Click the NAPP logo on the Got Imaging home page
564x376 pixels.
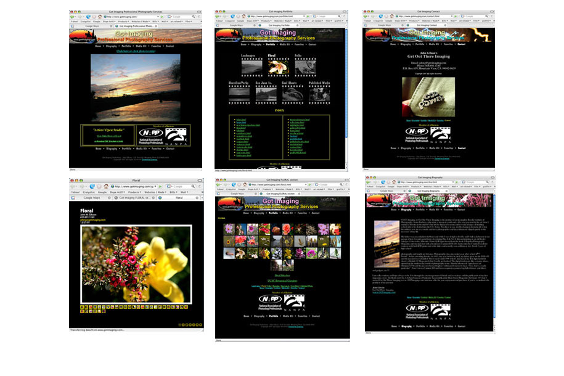click(x=151, y=136)
